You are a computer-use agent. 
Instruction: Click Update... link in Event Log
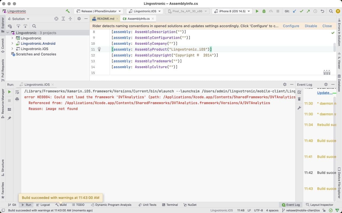pyautogui.click(x=325, y=93)
